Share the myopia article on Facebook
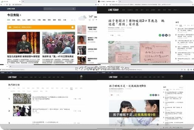Image resolution: width=194 pixels, height=130 pixels. (x=153, y=95)
